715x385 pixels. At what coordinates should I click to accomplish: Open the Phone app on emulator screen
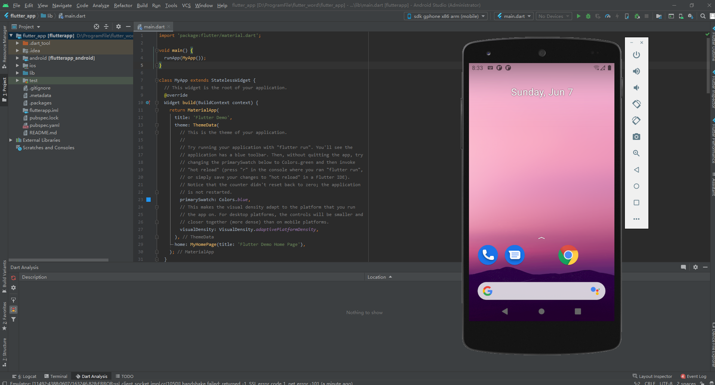[488, 255]
